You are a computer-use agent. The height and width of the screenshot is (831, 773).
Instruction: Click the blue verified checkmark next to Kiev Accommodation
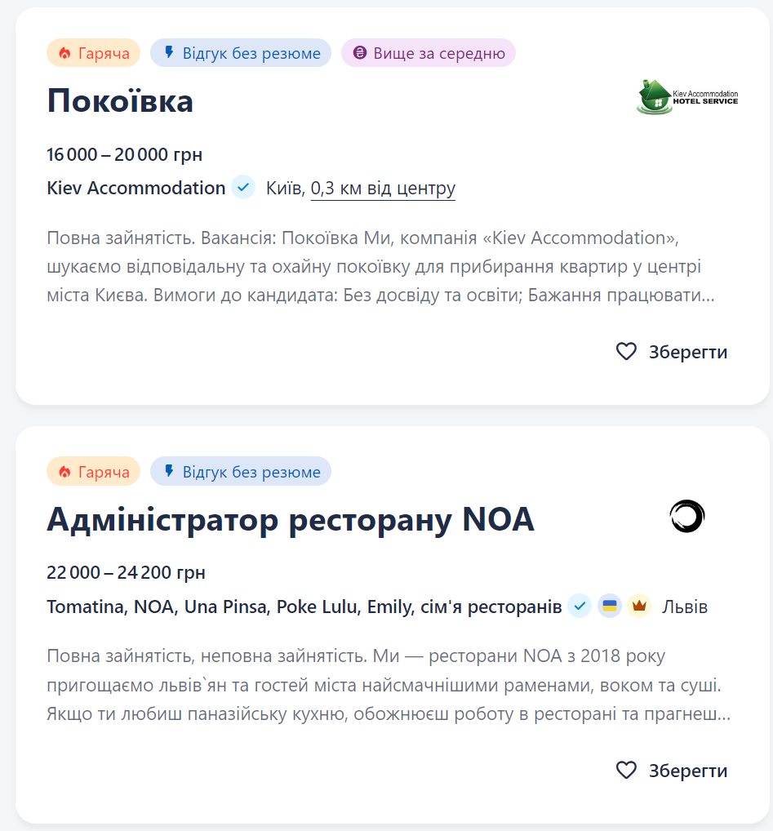[242, 187]
